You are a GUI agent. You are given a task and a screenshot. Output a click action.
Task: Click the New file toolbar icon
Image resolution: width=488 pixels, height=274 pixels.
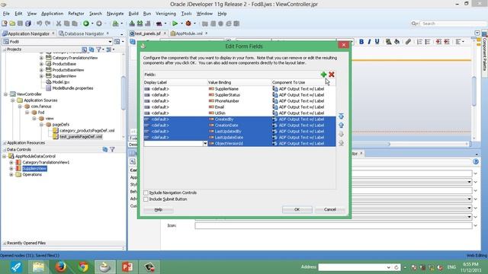5,24
